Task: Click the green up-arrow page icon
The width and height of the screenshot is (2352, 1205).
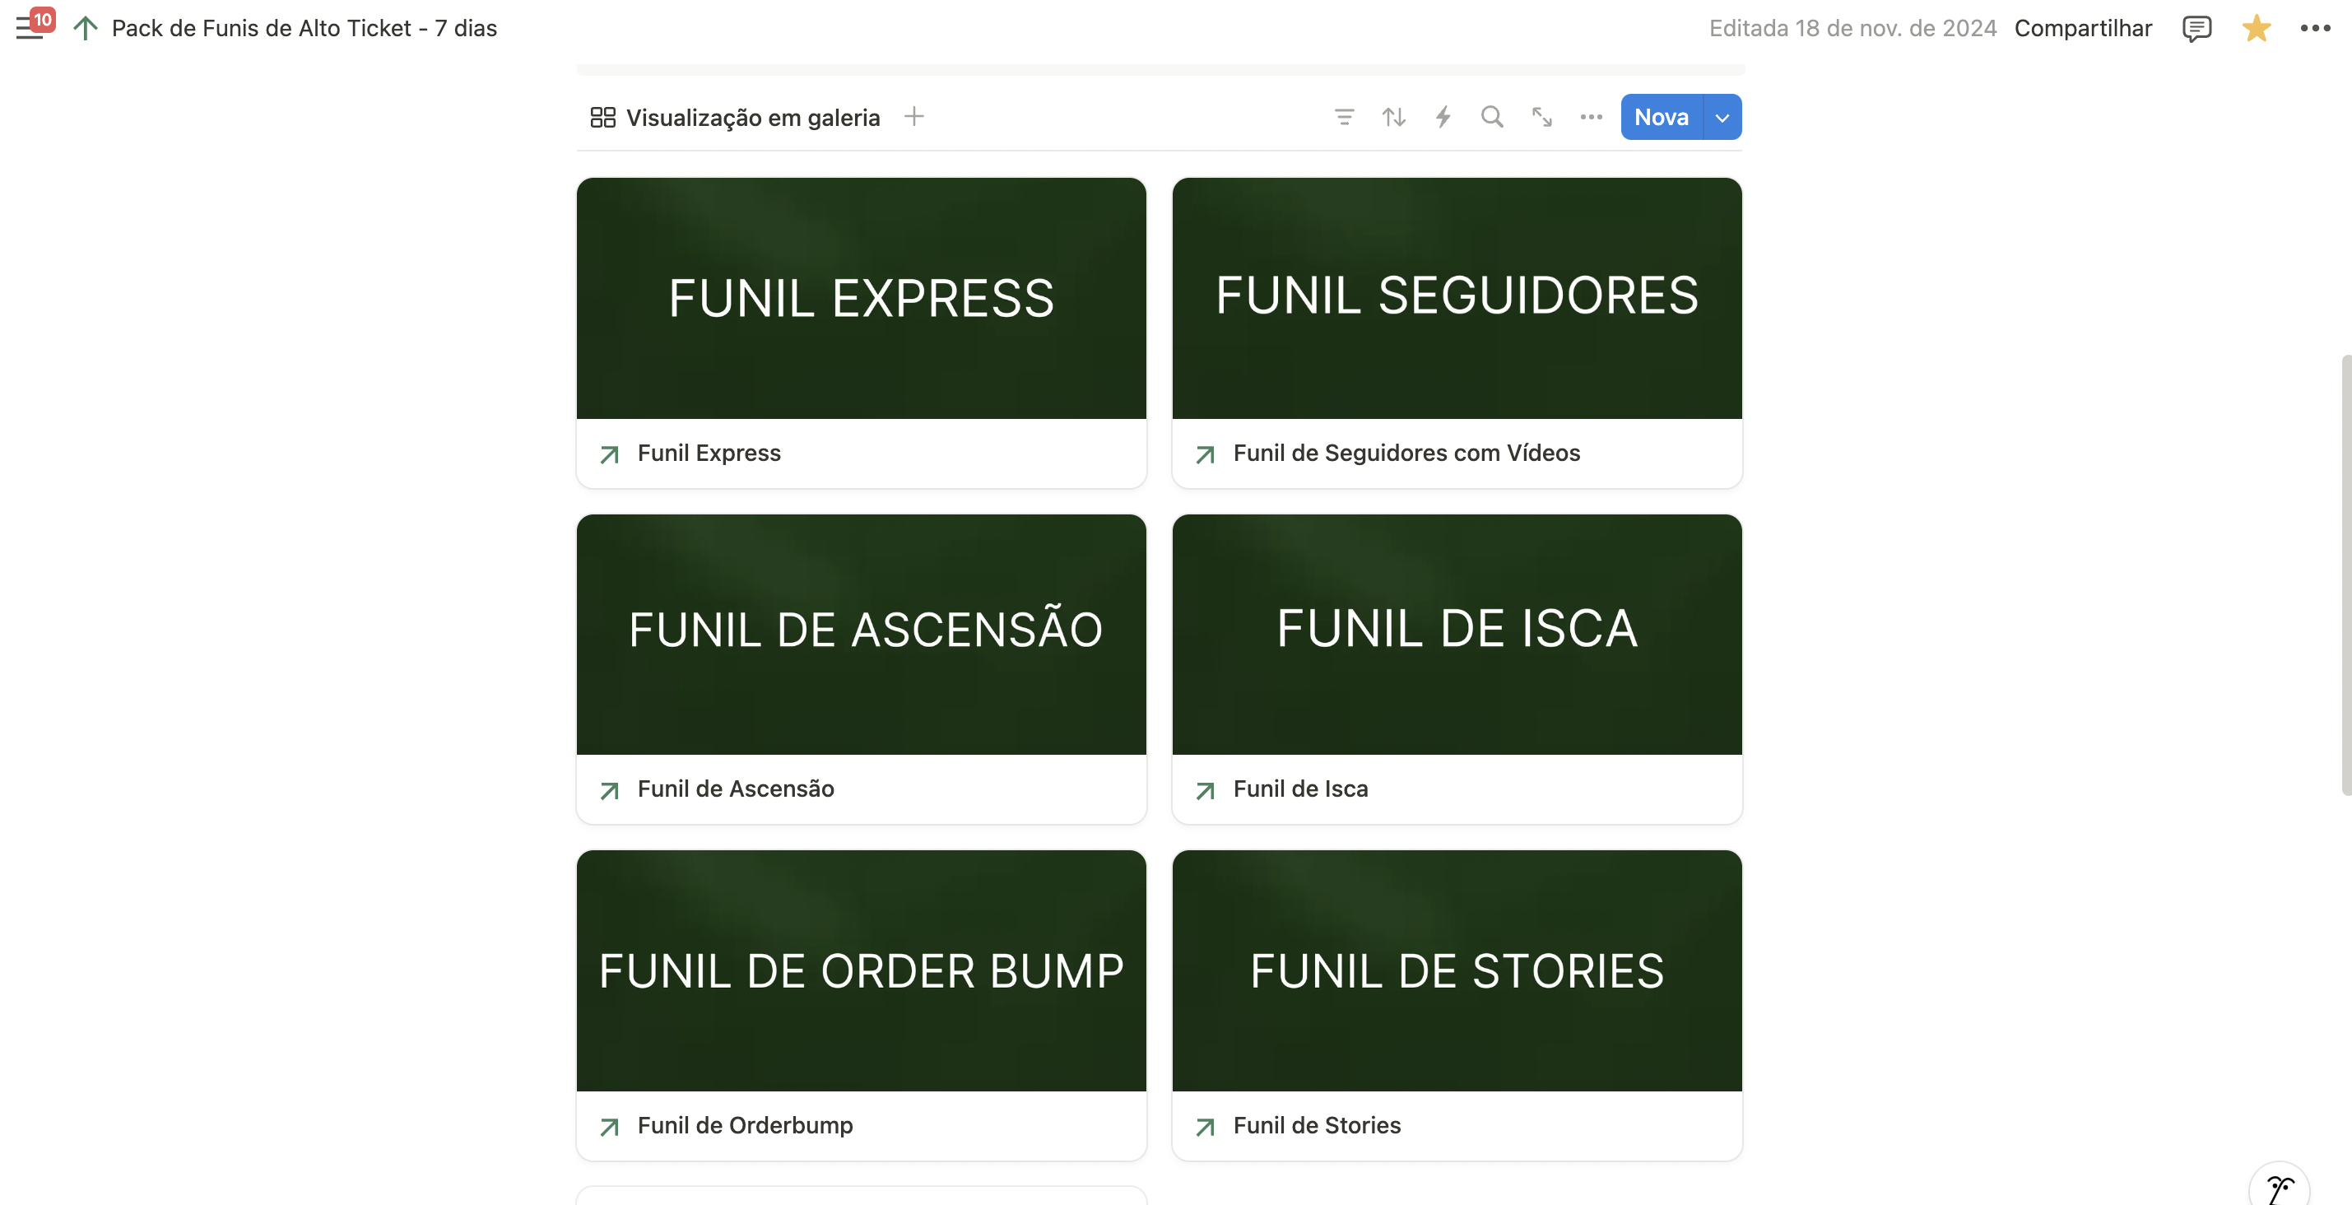Action: pyautogui.click(x=85, y=28)
